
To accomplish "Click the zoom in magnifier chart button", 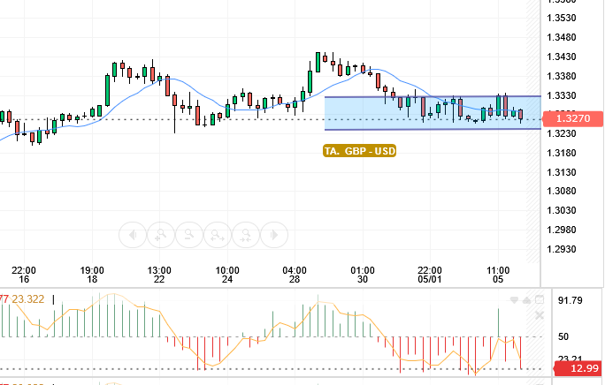I will (x=161, y=235).
